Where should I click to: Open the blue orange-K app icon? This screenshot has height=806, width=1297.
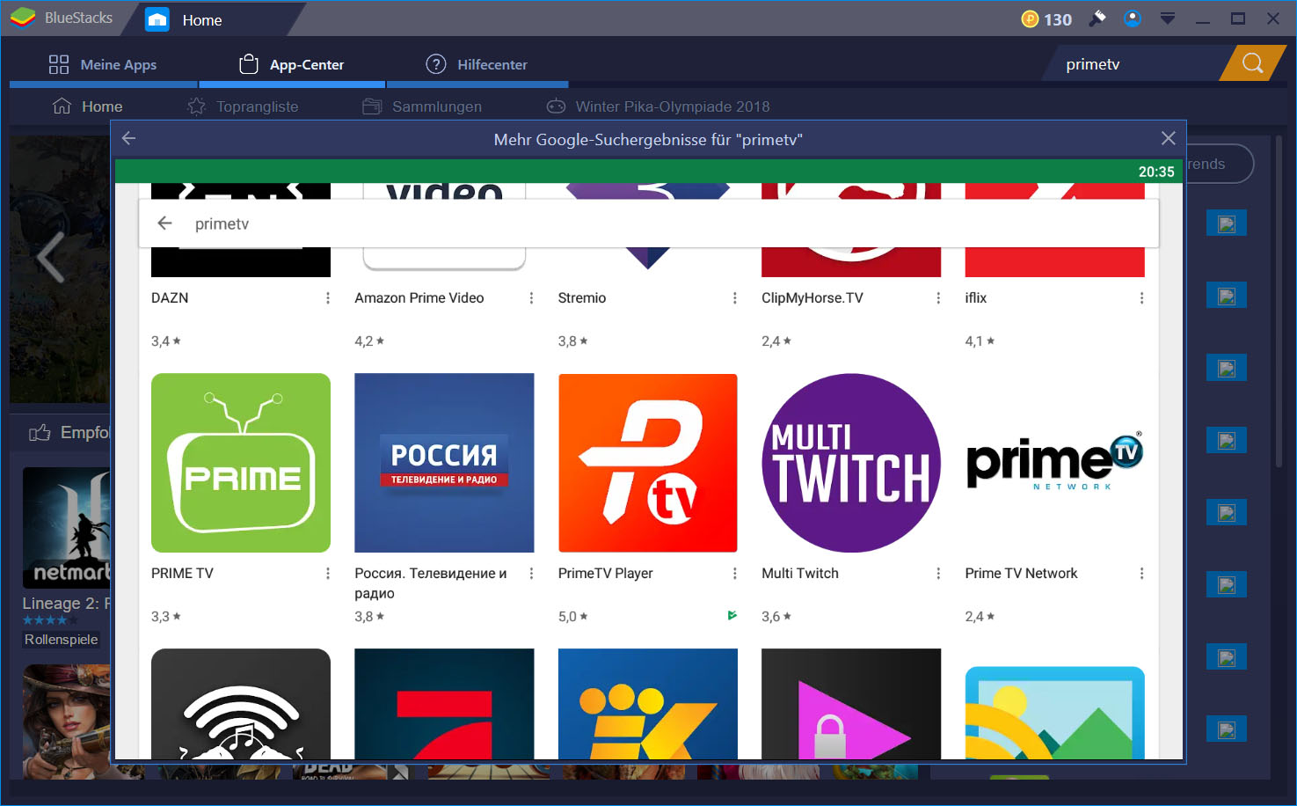tap(648, 704)
